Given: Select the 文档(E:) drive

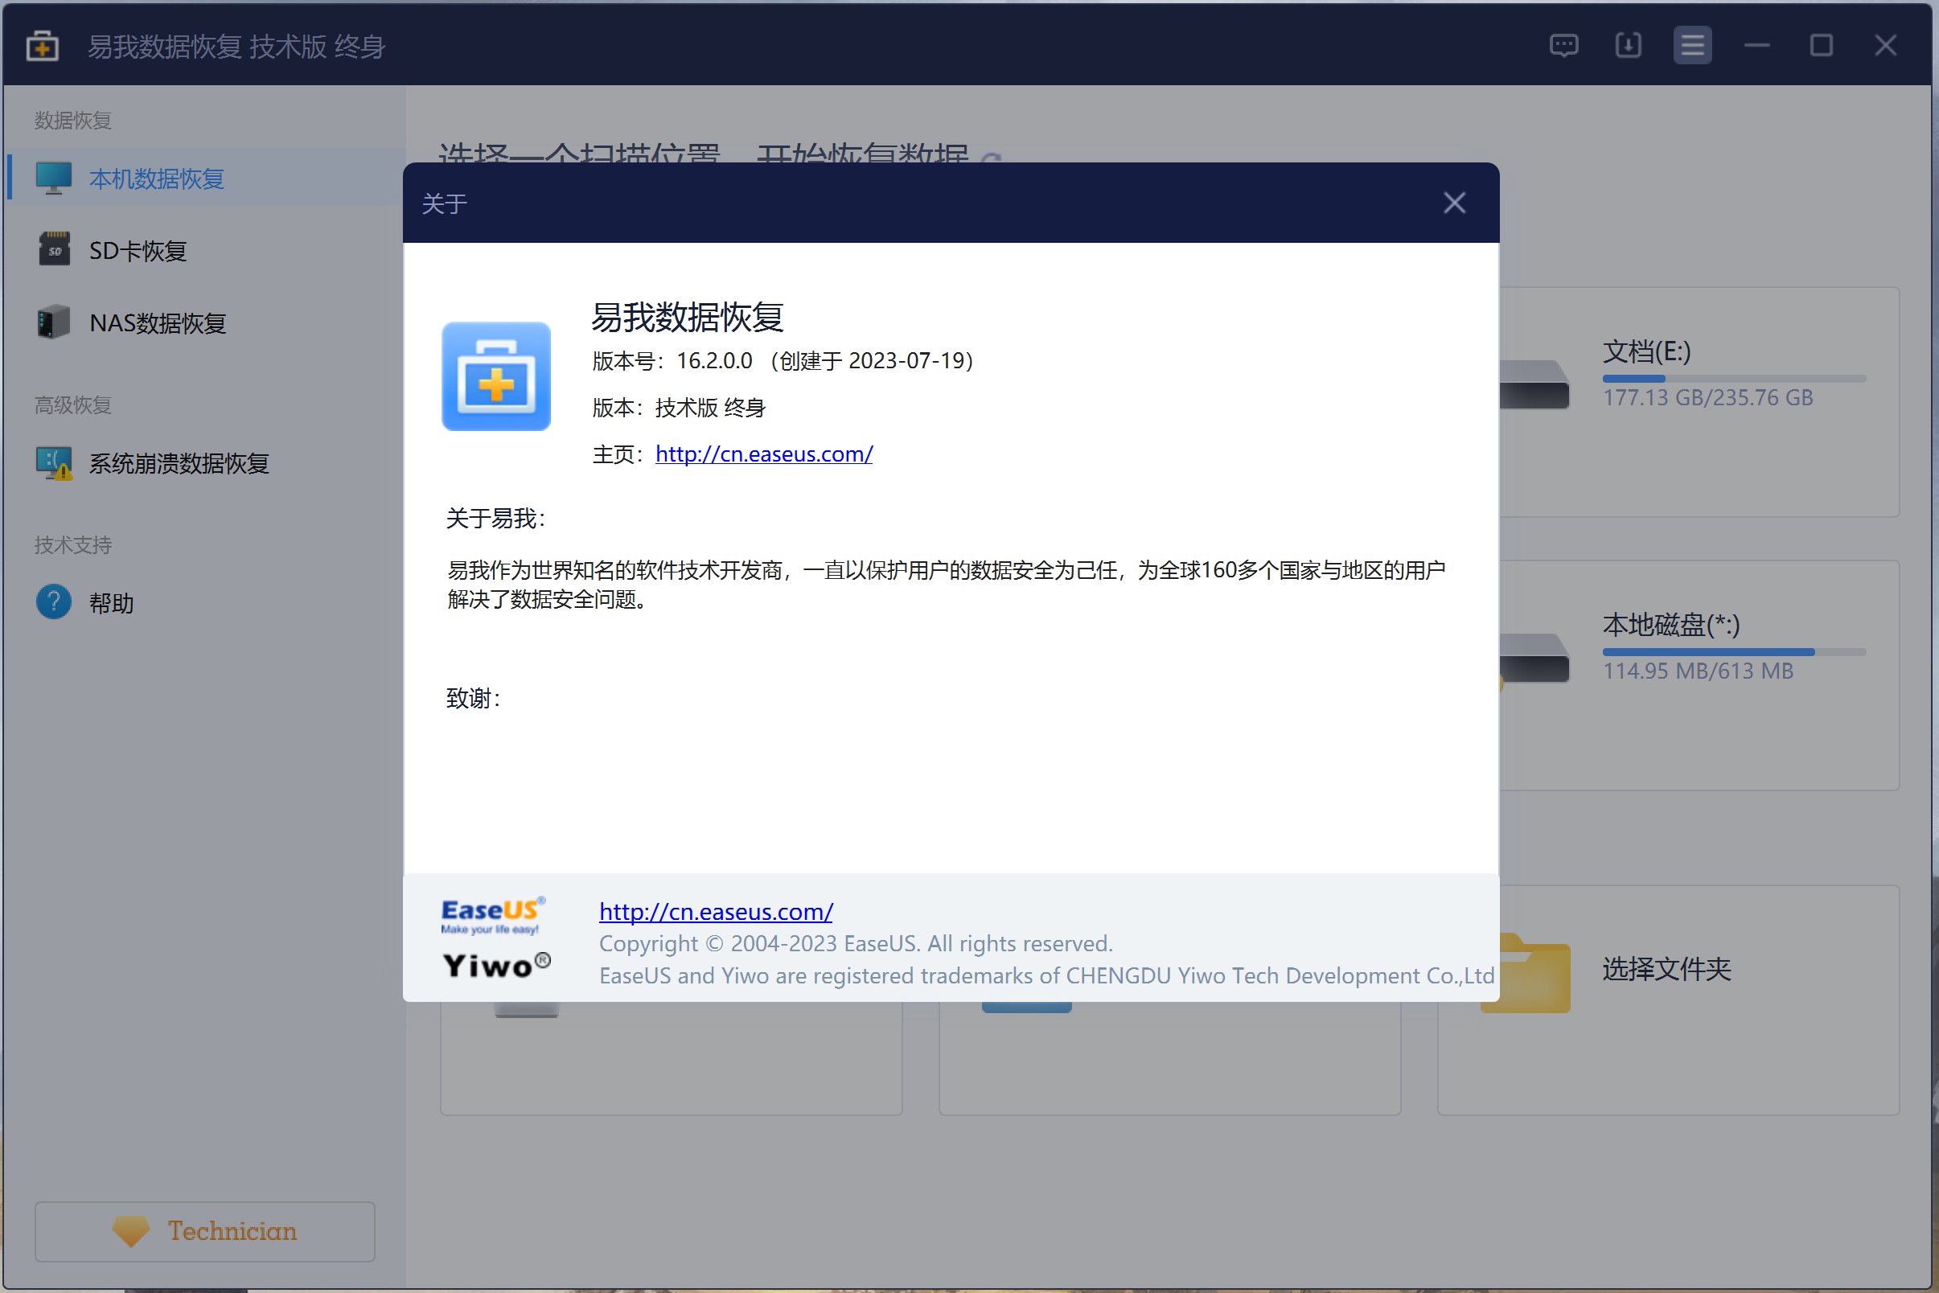Looking at the screenshot, I should (x=1699, y=402).
